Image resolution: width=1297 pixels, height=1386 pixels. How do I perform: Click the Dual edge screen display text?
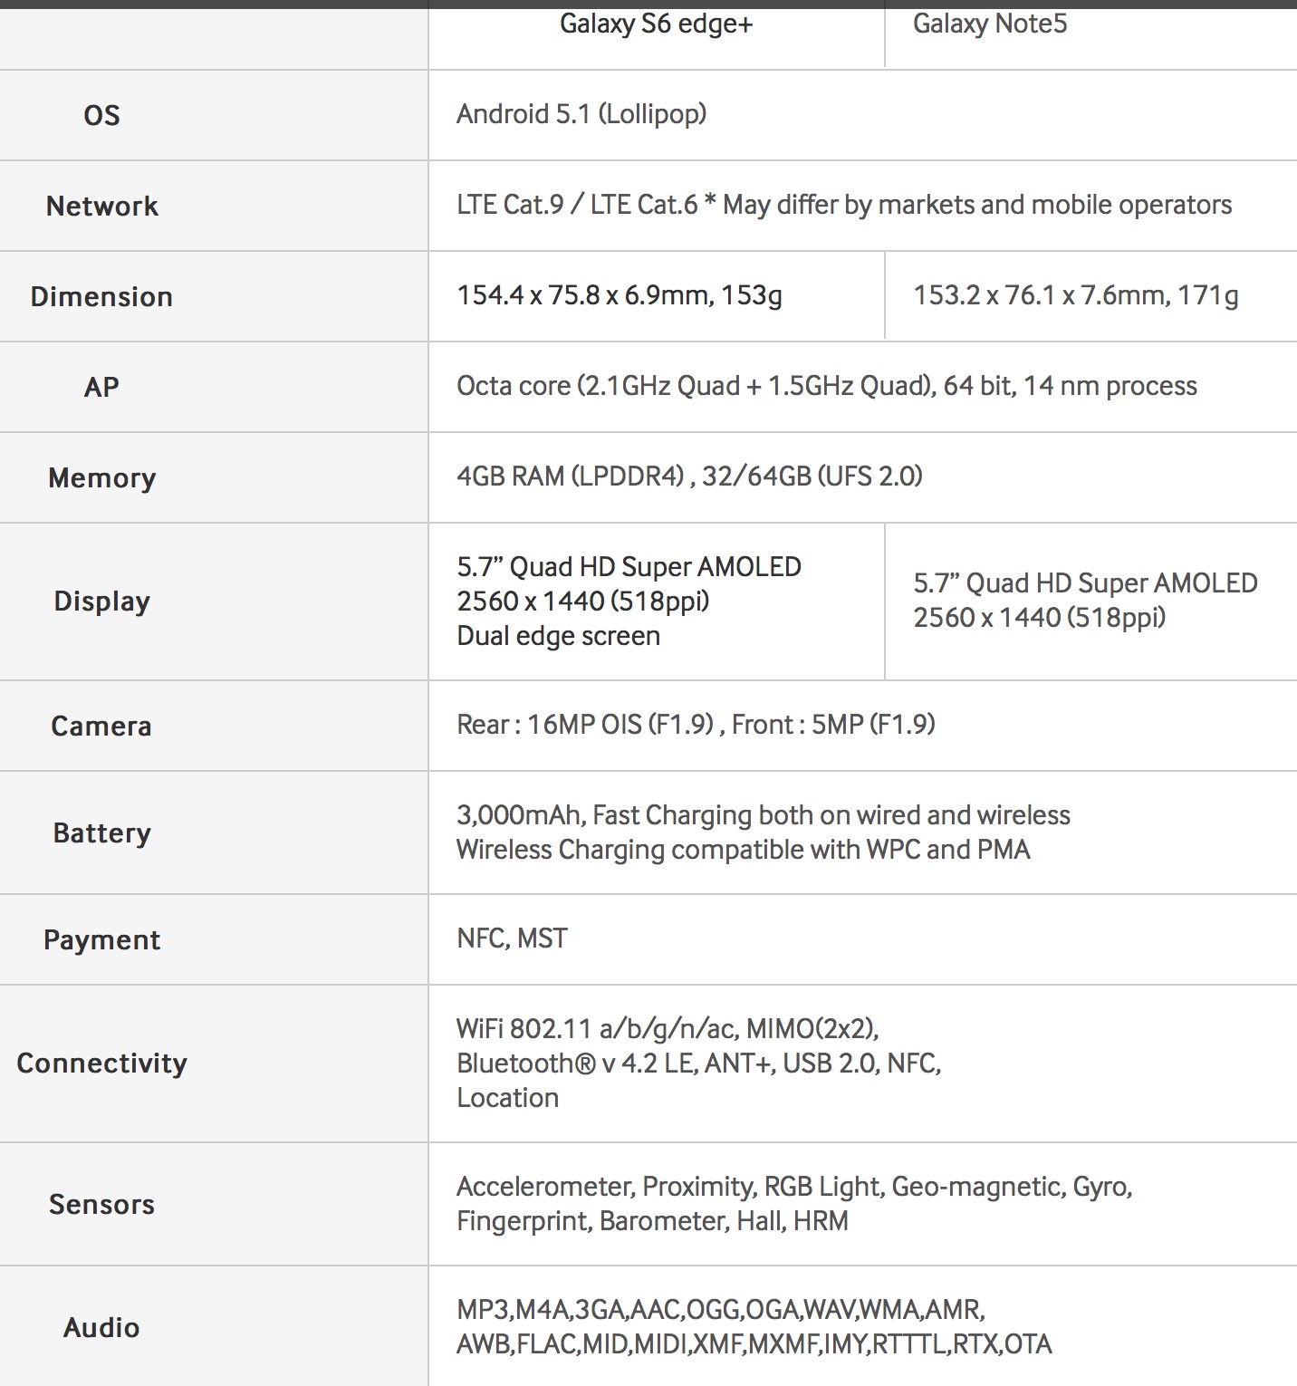(x=558, y=636)
